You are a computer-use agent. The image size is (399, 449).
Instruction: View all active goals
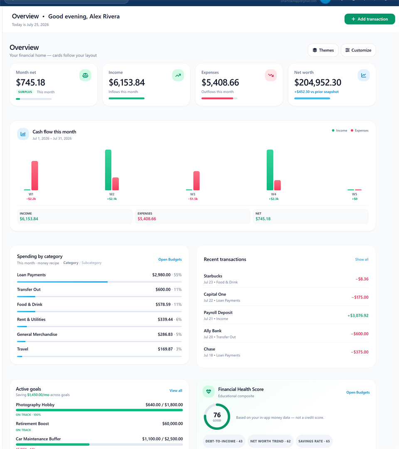pyautogui.click(x=176, y=390)
